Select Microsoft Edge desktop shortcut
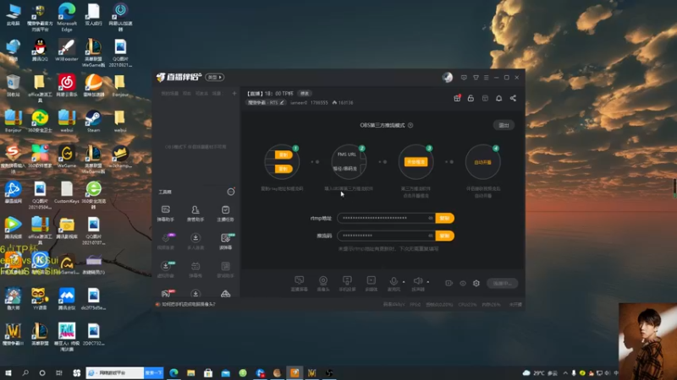The width and height of the screenshot is (677, 380). [67, 17]
